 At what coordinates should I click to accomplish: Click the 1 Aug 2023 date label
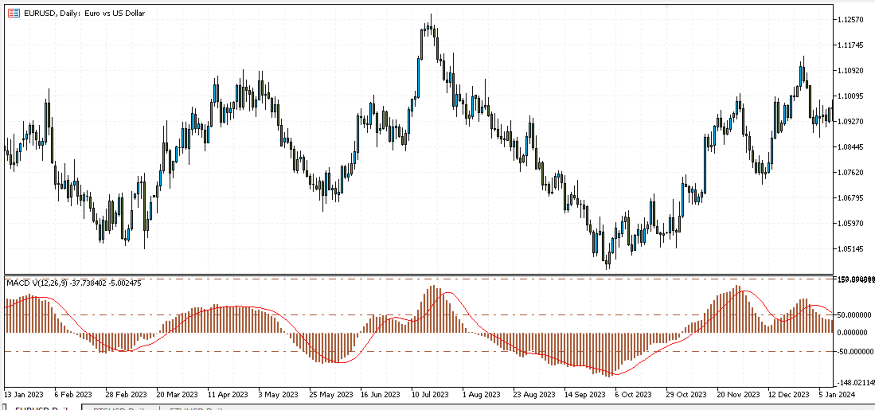[x=483, y=394]
